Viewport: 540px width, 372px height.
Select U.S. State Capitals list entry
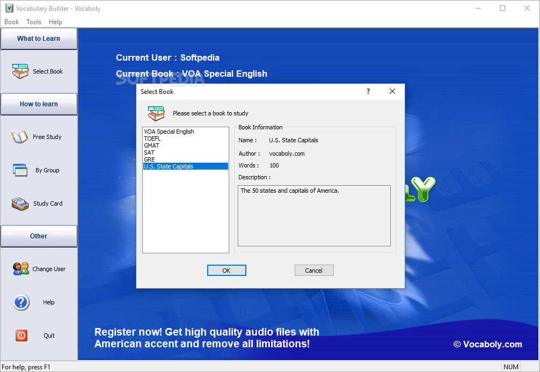[186, 166]
